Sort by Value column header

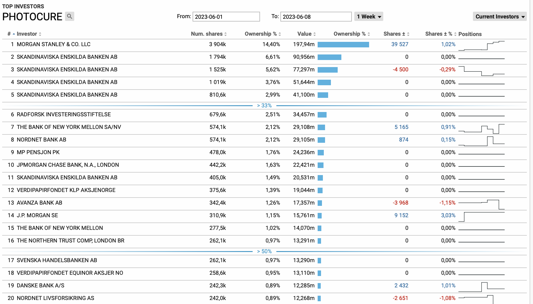point(307,34)
